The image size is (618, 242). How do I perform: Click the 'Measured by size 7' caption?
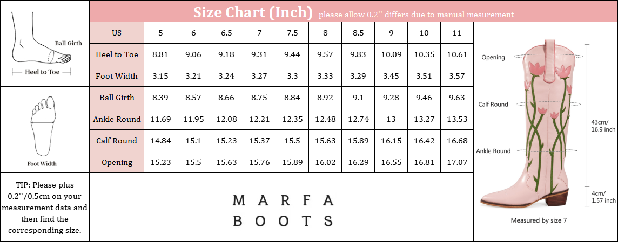pos(539,220)
